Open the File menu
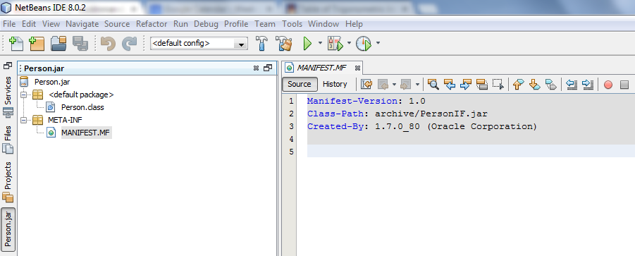Screen dimensions: 635x256 (9, 24)
